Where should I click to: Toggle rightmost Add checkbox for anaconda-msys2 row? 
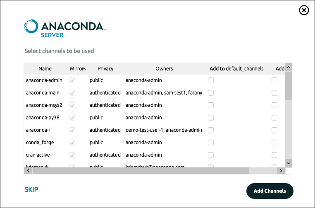point(274,105)
